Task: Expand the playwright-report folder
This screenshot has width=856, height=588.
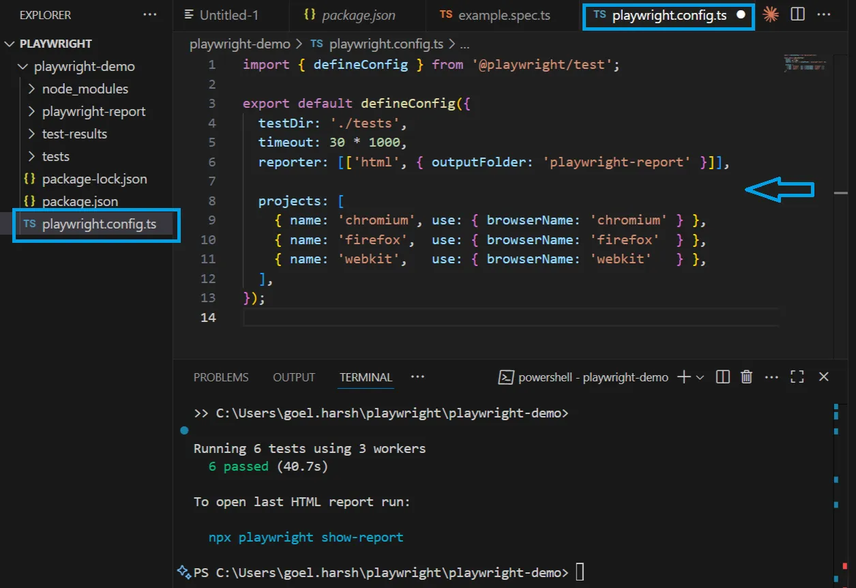Action: click(31, 111)
